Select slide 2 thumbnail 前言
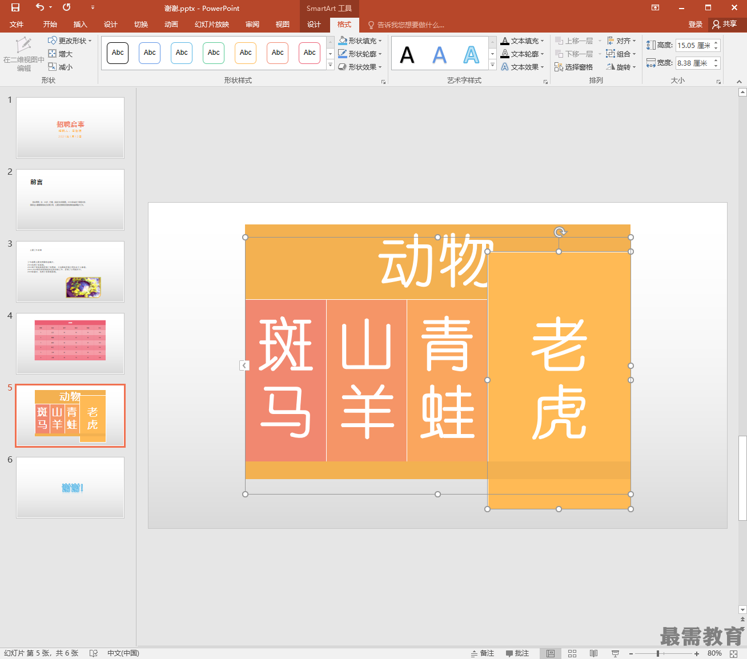 point(70,199)
